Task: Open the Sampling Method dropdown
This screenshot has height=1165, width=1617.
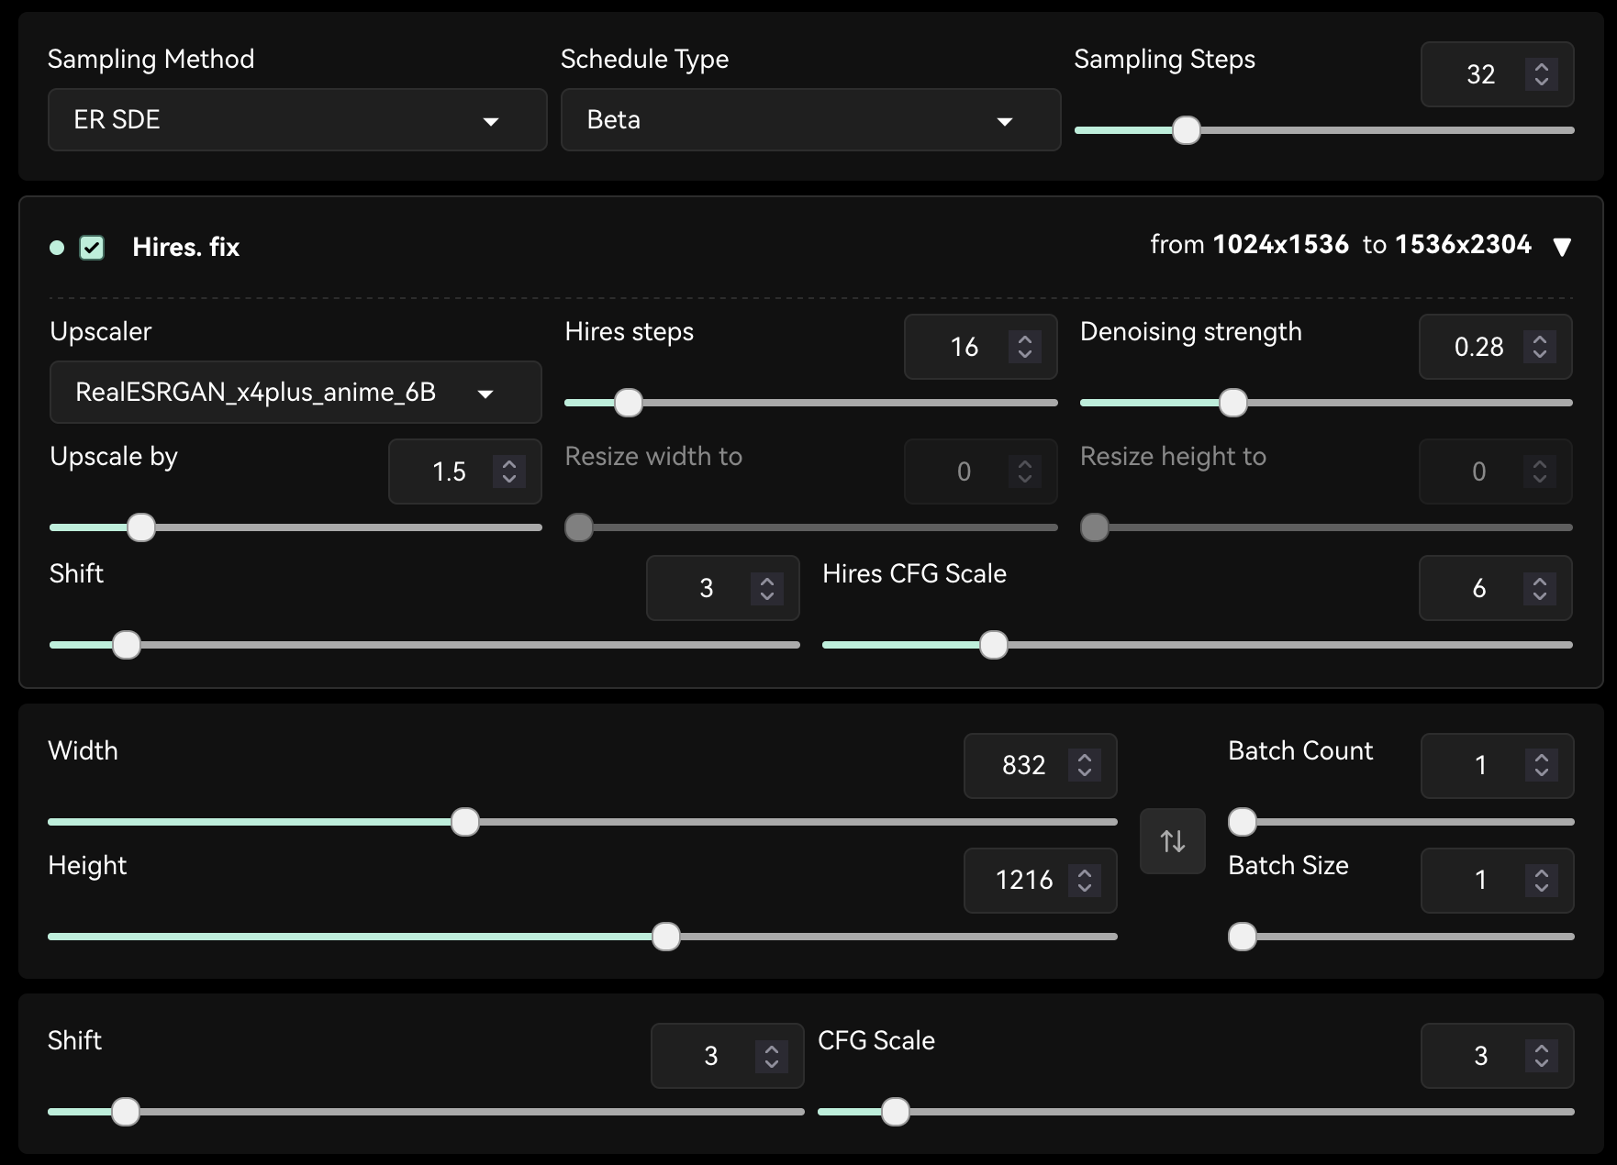Action: pos(297,120)
